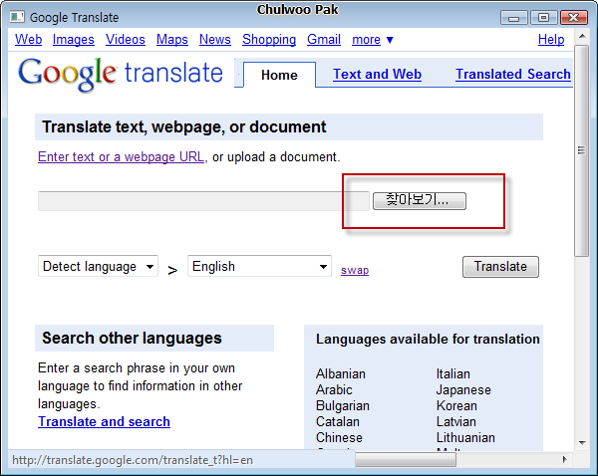Image resolution: width=598 pixels, height=476 pixels.
Task: Click 'Bulgarian' in the languages list
Action: tap(343, 406)
